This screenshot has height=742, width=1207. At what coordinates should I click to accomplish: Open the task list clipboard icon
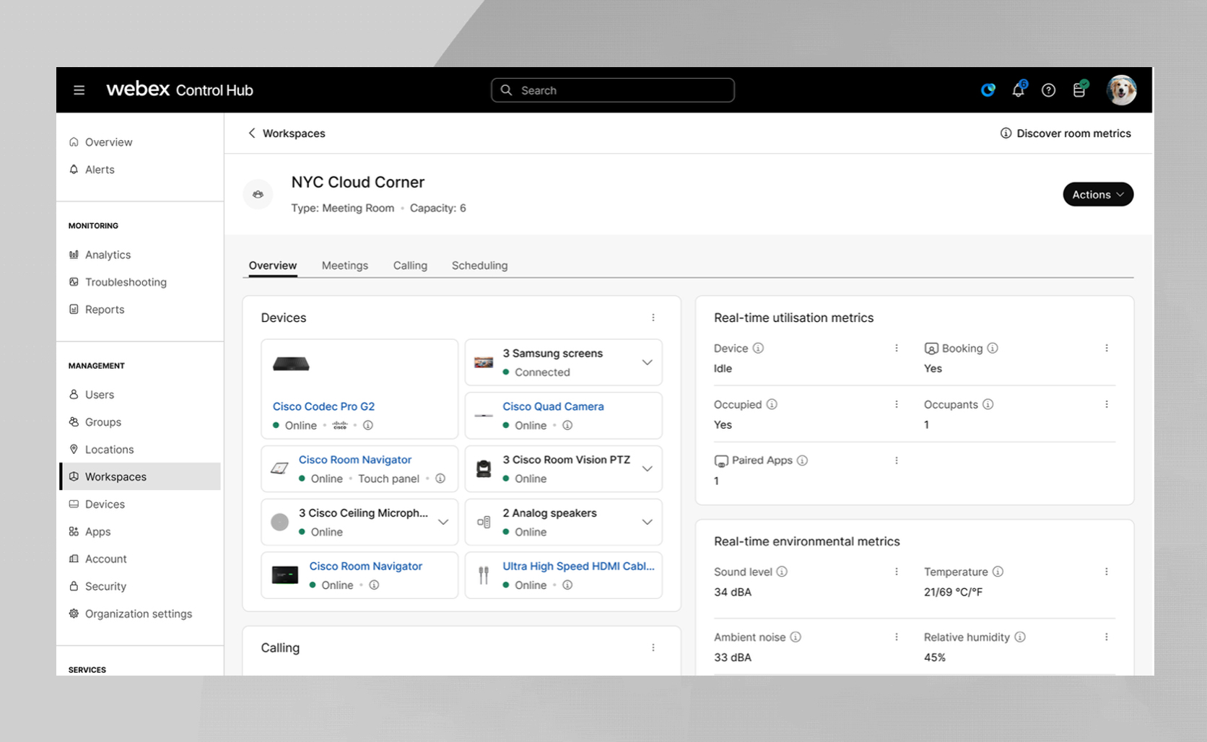click(1079, 90)
